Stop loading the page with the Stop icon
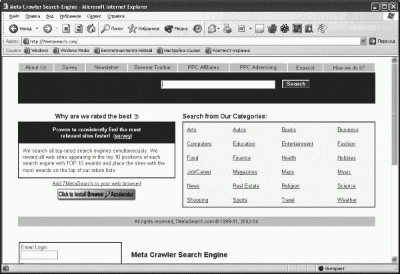Image resolution: width=400 pixels, height=274 pixels. tap(66, 29)
